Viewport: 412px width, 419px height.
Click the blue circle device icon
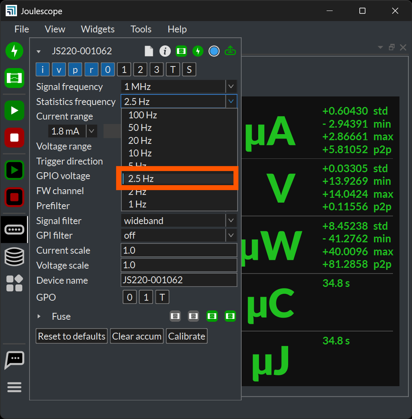[x=214, y=51]
